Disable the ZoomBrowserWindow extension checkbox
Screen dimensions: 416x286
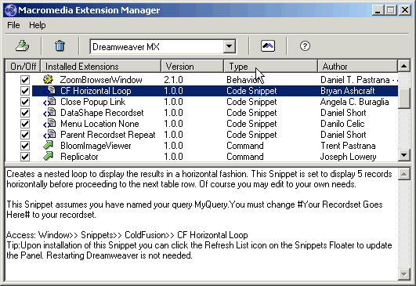click(x=25, y=80)
